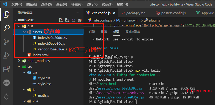The height and width of the screenshot is (105, 215).
Task: Switch to the 问题 panel tab
Action: (92, 32)
